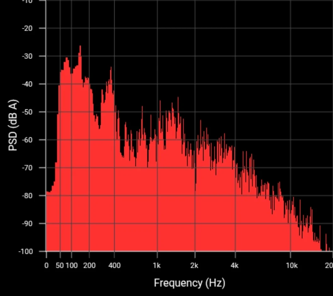The width and height of the screenshot is (333, 296).
Task: Click the 200 Hz tick label
Action: coord(89,265)
